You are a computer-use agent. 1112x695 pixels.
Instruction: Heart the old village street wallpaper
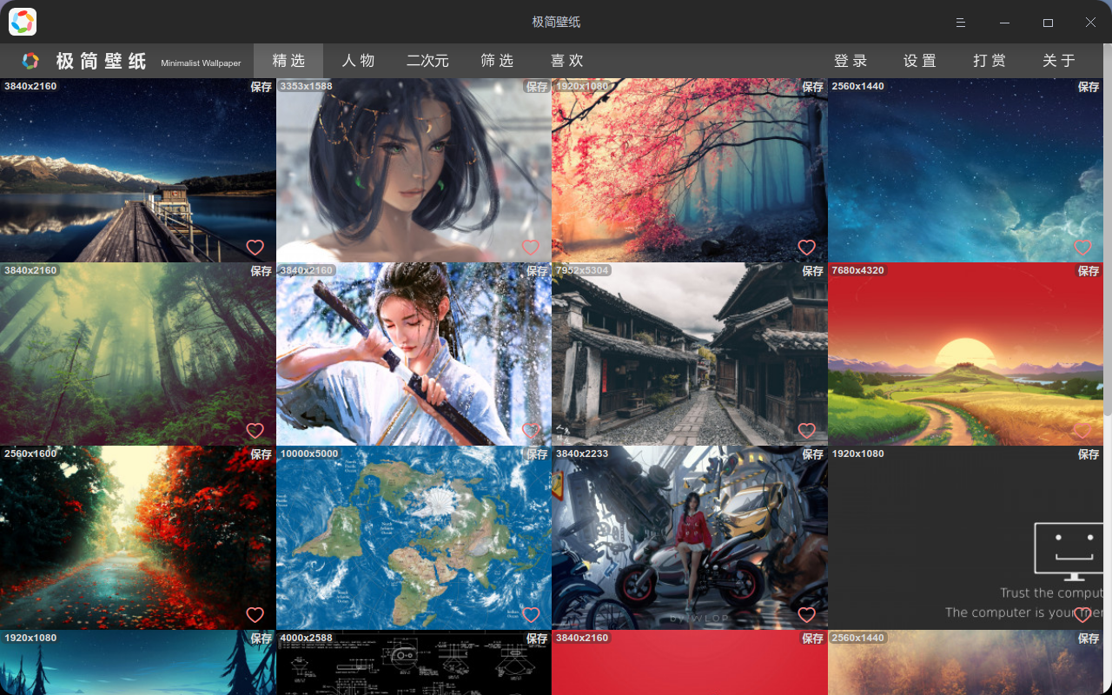tap(806, 431)
